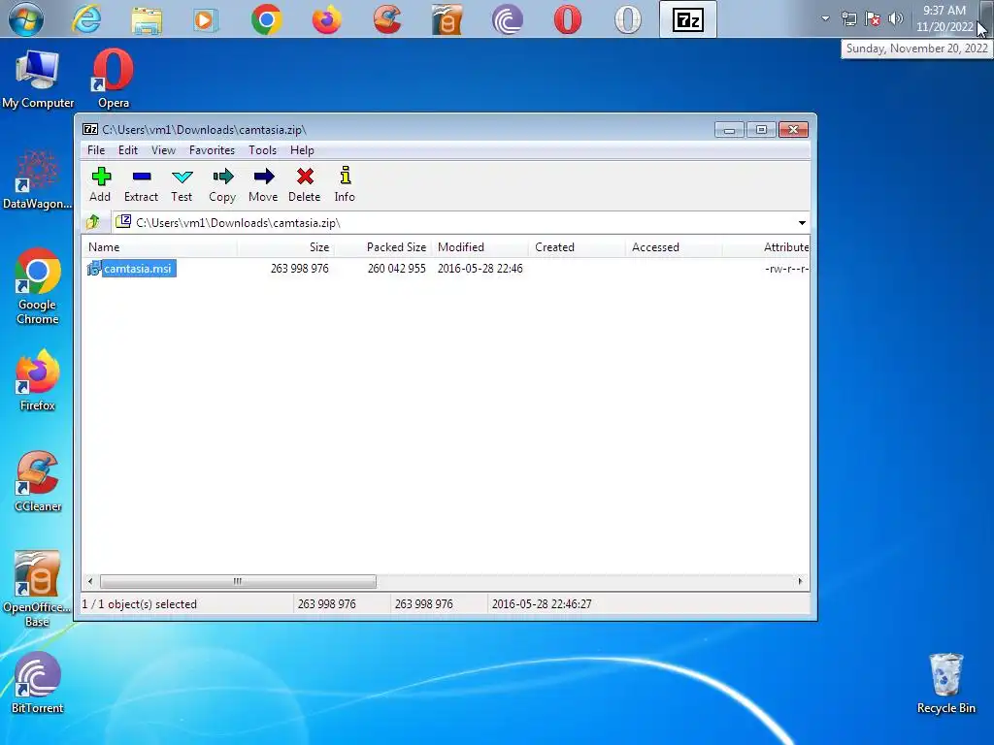Image resolution: width=994 pixels, height=745 pixels.
Task: Click the horizontal scrollbar thumb
Action: tap(238, 581)
